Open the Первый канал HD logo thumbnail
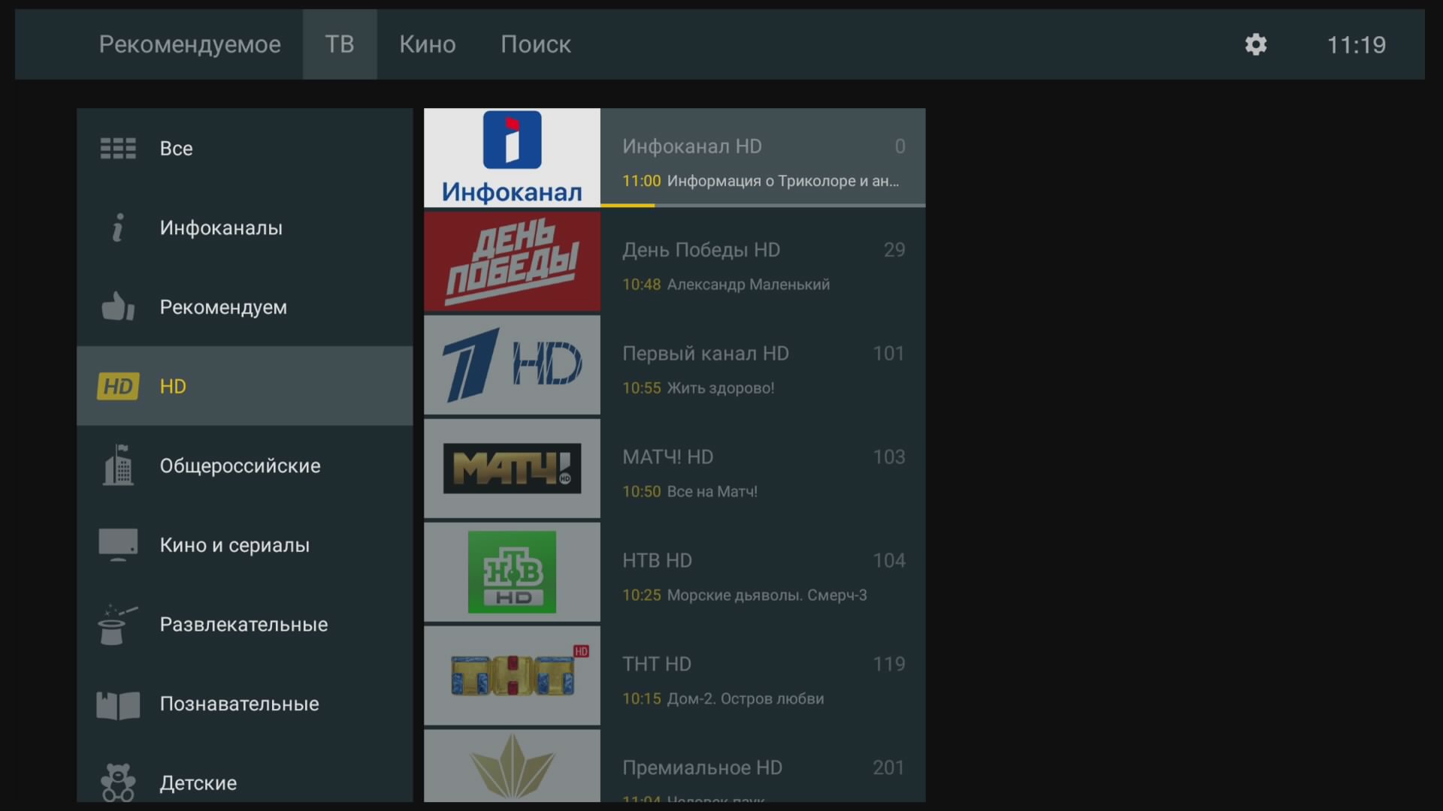 [x=512, y=365]
